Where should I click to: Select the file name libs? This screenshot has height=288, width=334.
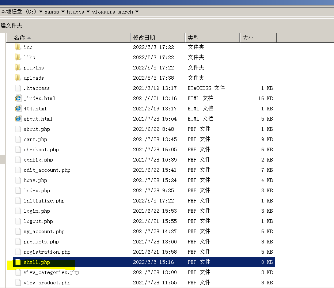tap(29, 57)
